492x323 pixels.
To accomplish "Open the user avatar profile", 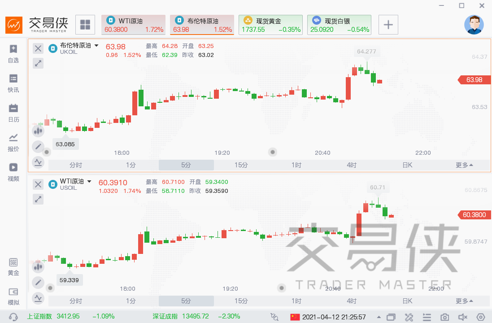I will tap(474, 25).
